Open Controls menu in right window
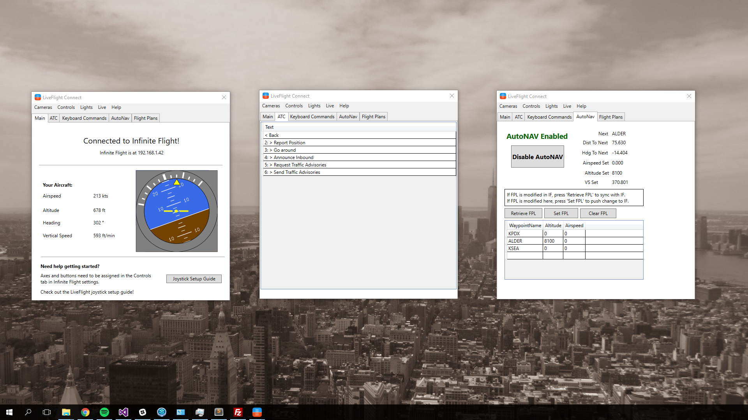This screenshot has height=420, width=748. coord(531,106)
